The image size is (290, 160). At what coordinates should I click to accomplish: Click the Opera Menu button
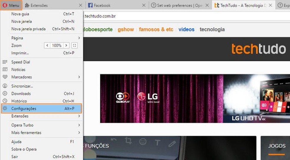pyautogui.click(x=11, y=5)
